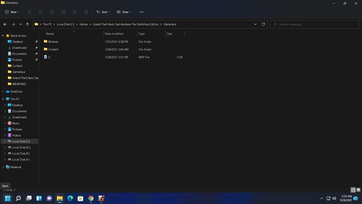This screenshot has width=362, height=204.
Task: Expand the OneDrive node
Action: (3, 92)
